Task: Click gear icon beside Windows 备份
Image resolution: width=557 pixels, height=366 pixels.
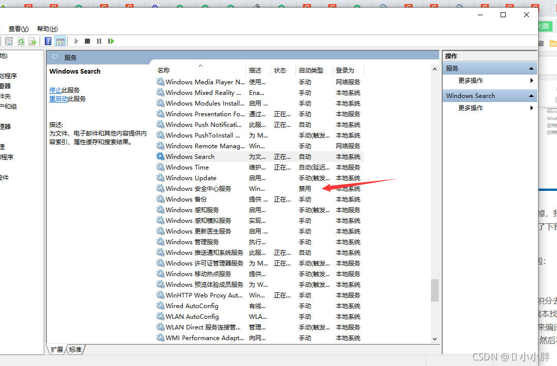Action: pos(161,199)
